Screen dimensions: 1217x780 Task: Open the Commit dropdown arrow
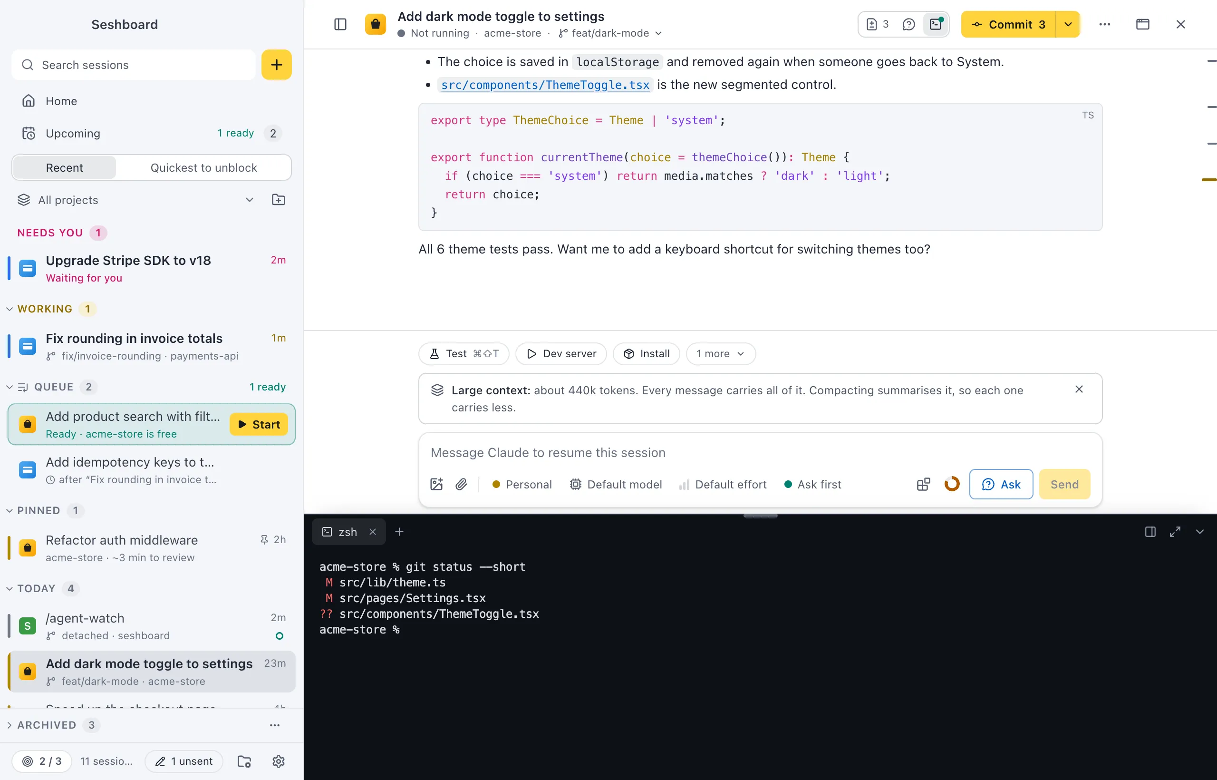1068,24
